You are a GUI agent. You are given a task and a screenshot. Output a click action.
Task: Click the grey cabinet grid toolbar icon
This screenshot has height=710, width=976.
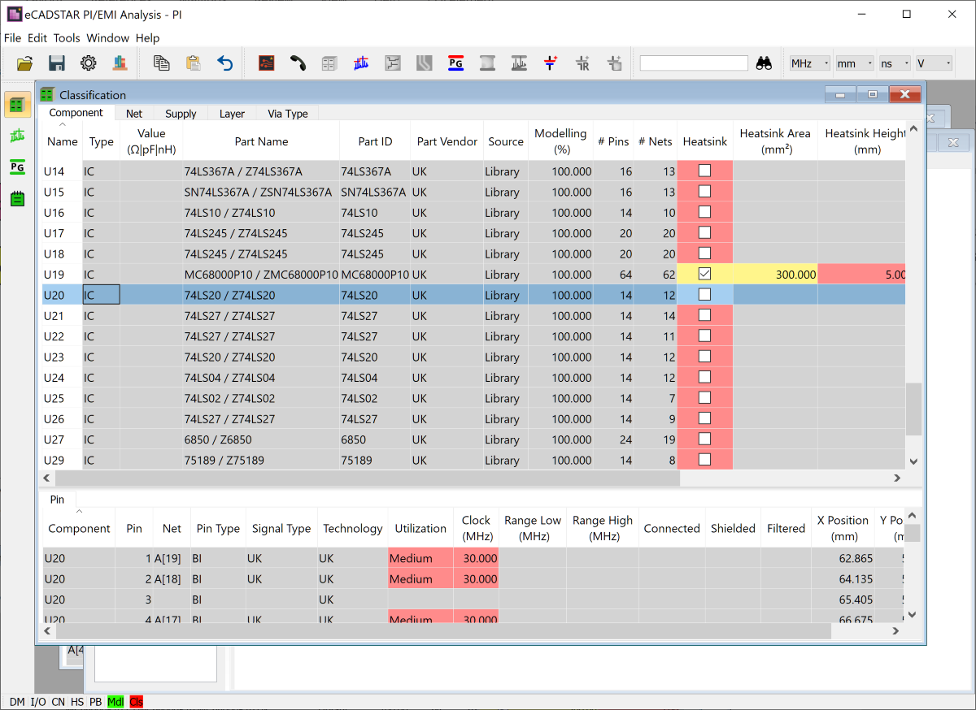329,63
